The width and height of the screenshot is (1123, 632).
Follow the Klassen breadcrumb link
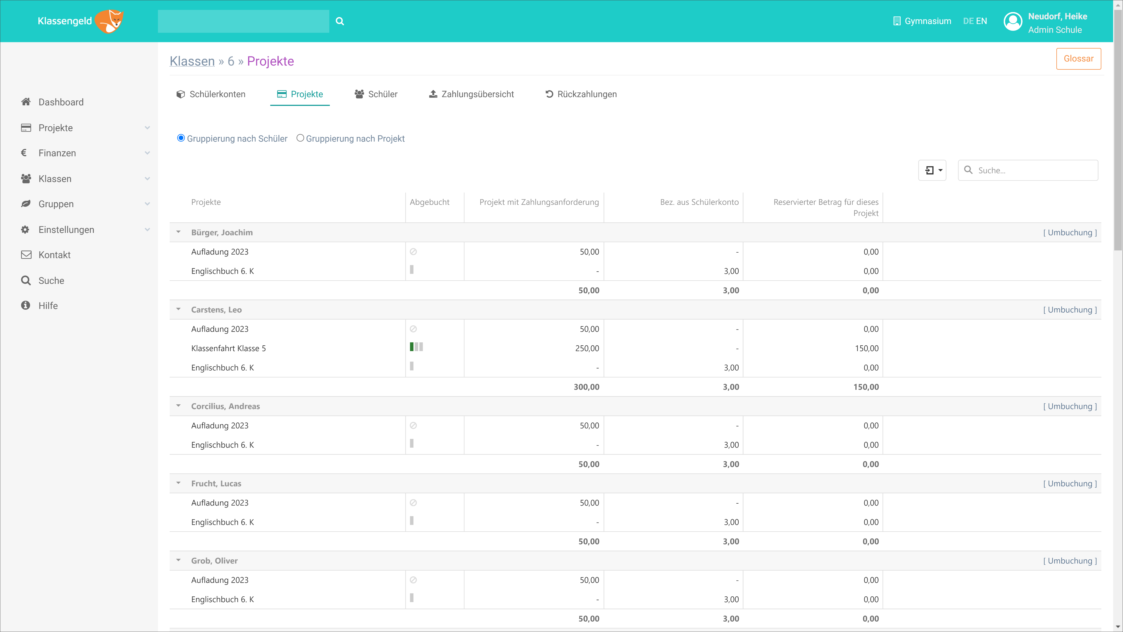(192, 61)
